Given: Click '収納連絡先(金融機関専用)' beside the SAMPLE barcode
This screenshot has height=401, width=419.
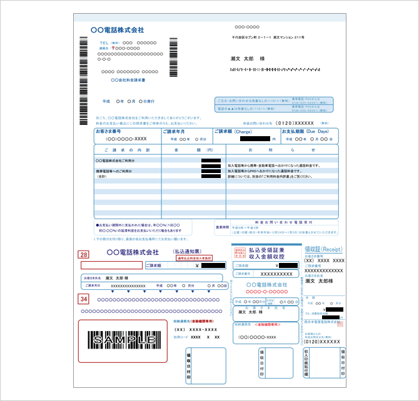Looking at the screenshot, I should (x=194, y=321).
